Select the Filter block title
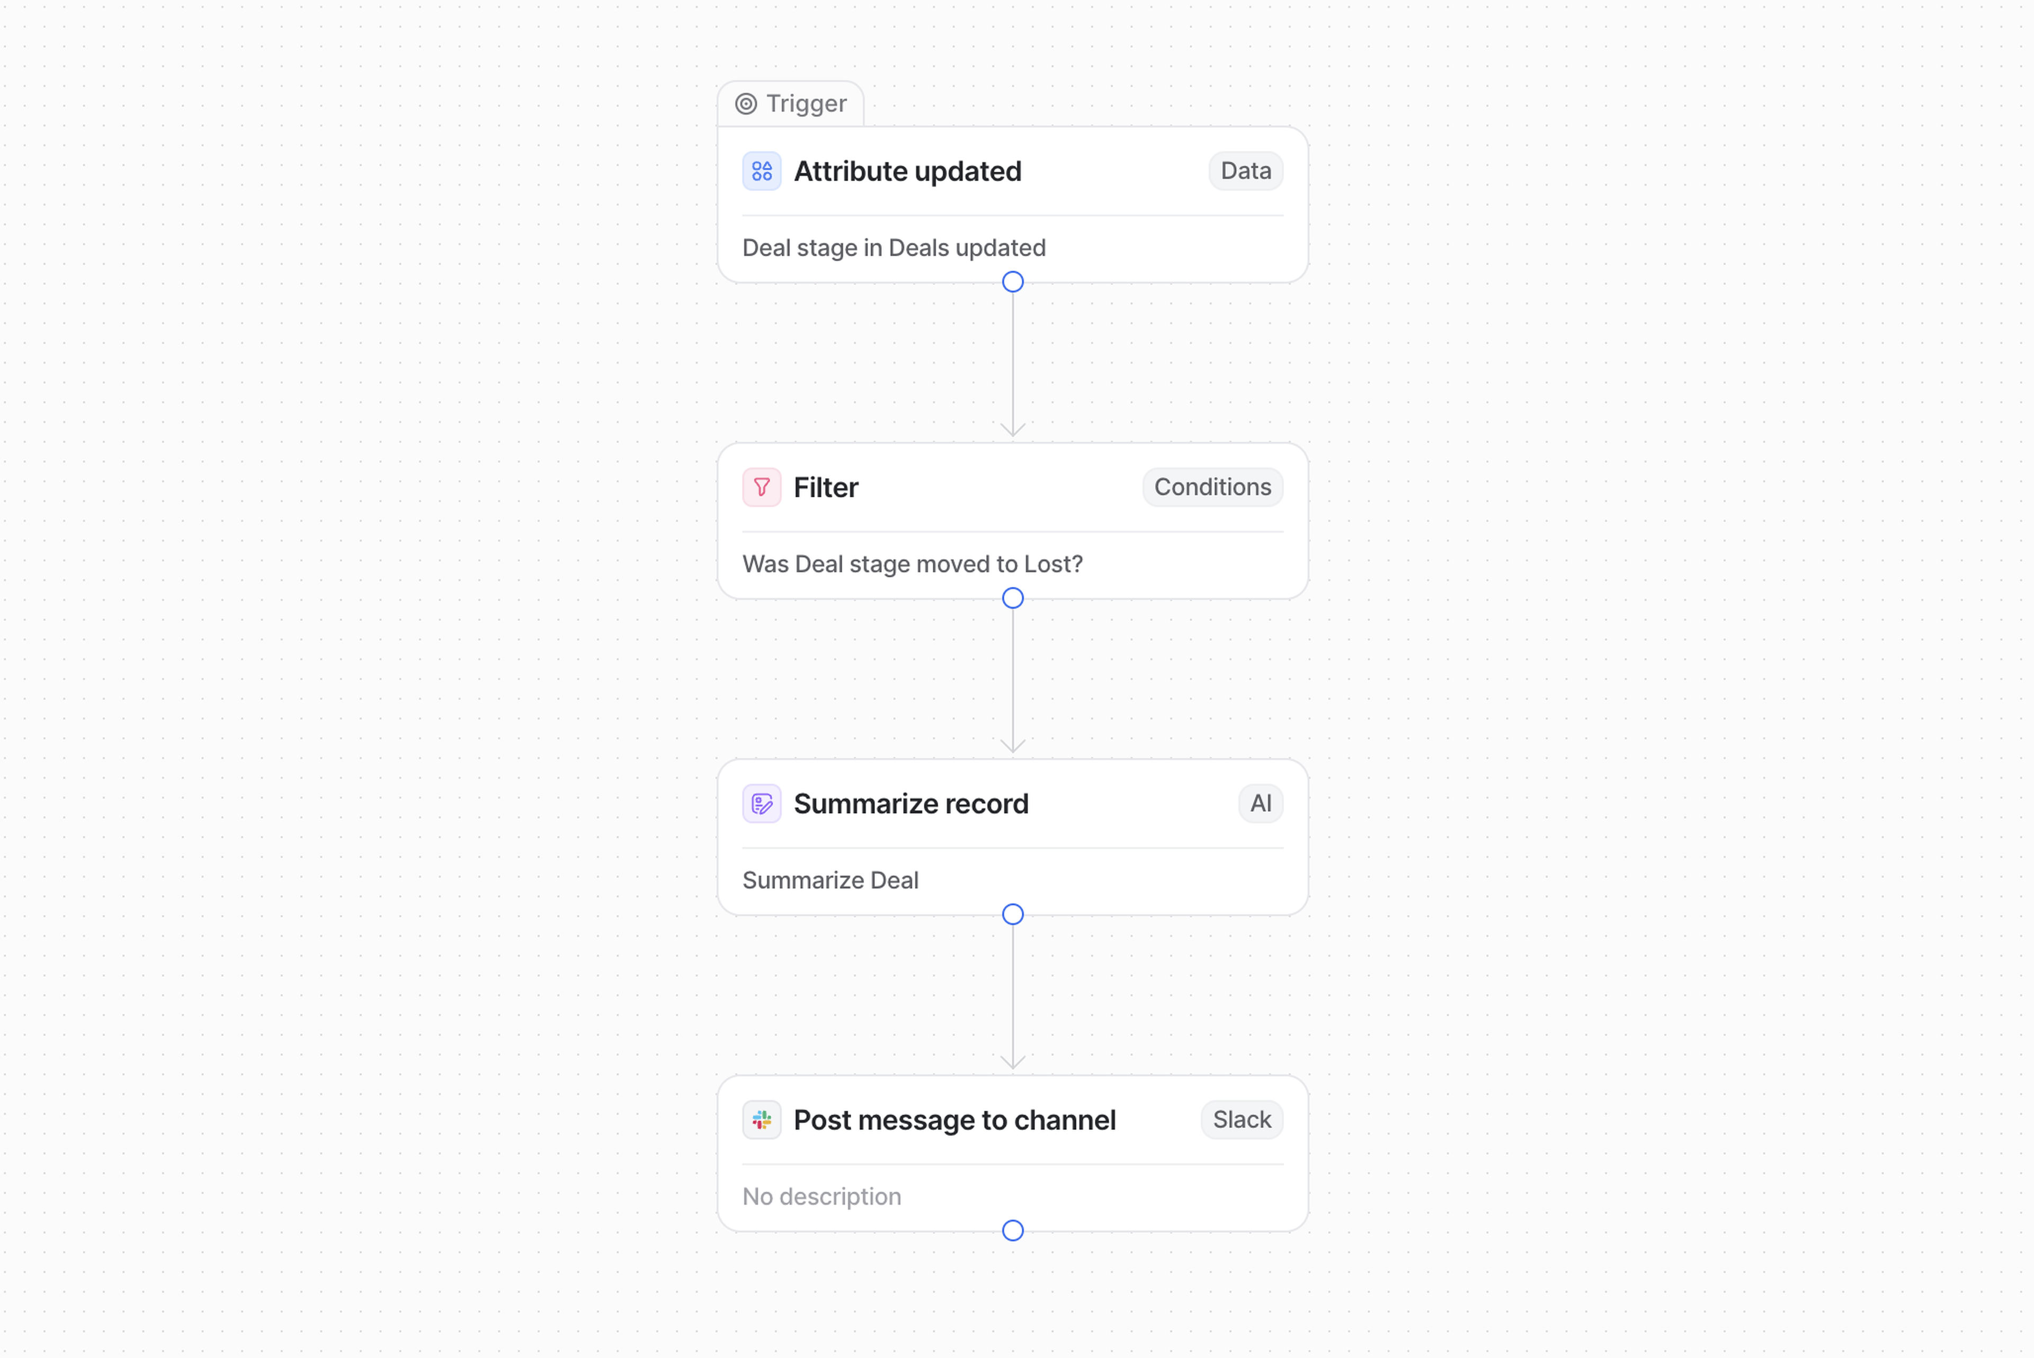The height and width of the screenshot is (1358, 2034). (x=825, y=488)
